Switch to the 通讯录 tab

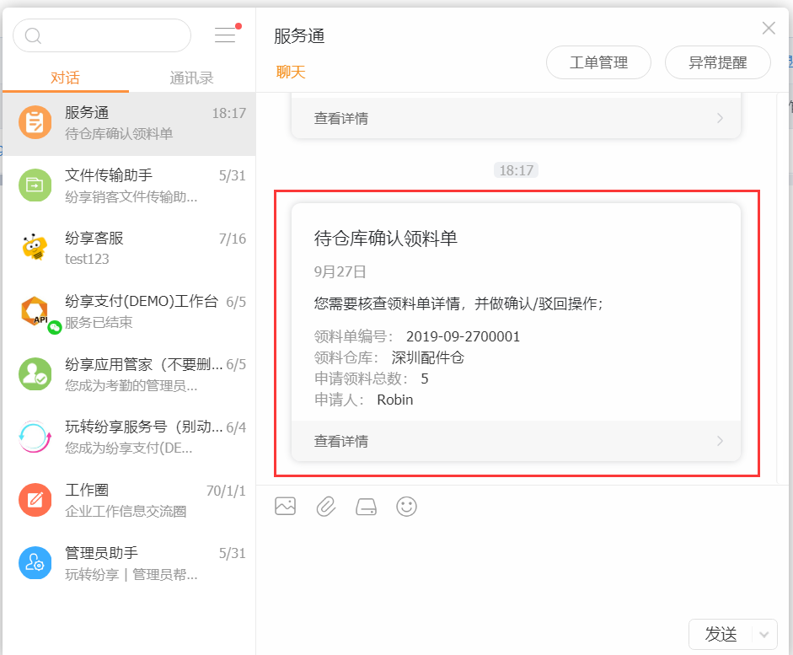click(191, 78)
